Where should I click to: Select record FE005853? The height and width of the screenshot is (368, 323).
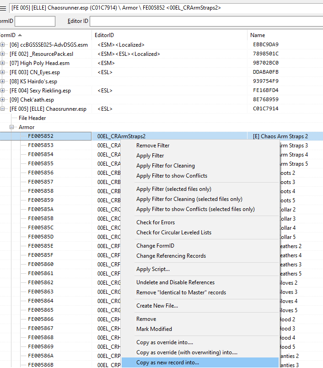(x=41, y=145)
